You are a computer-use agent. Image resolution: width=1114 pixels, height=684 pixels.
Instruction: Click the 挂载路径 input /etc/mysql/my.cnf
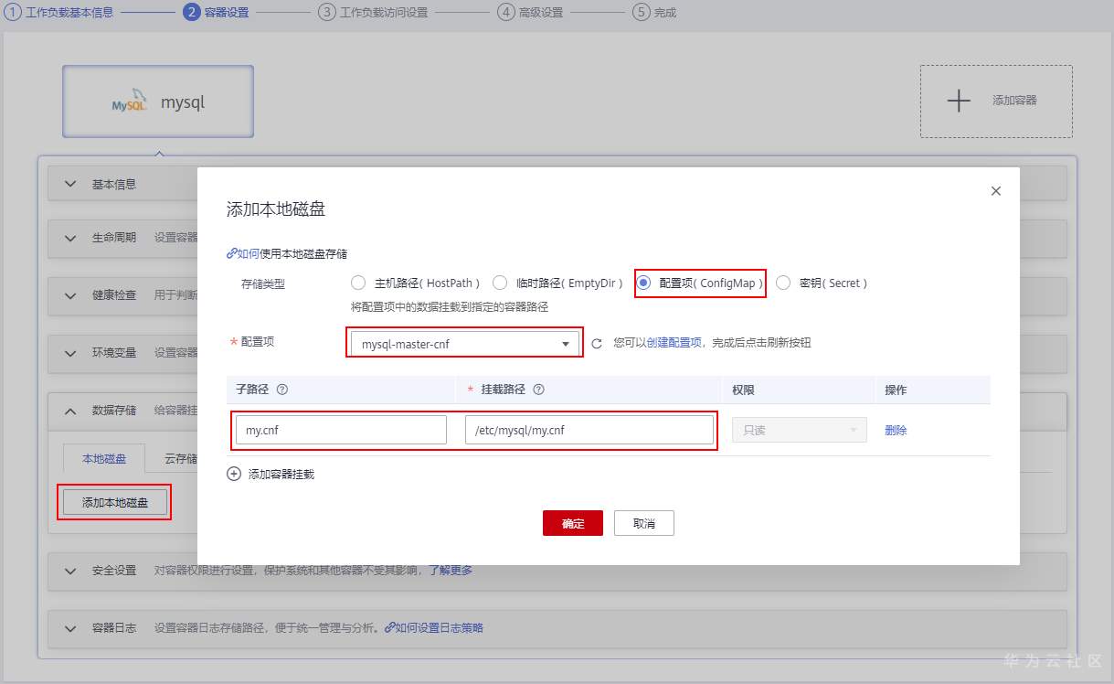pyautogui.click(x=589, y=430)
